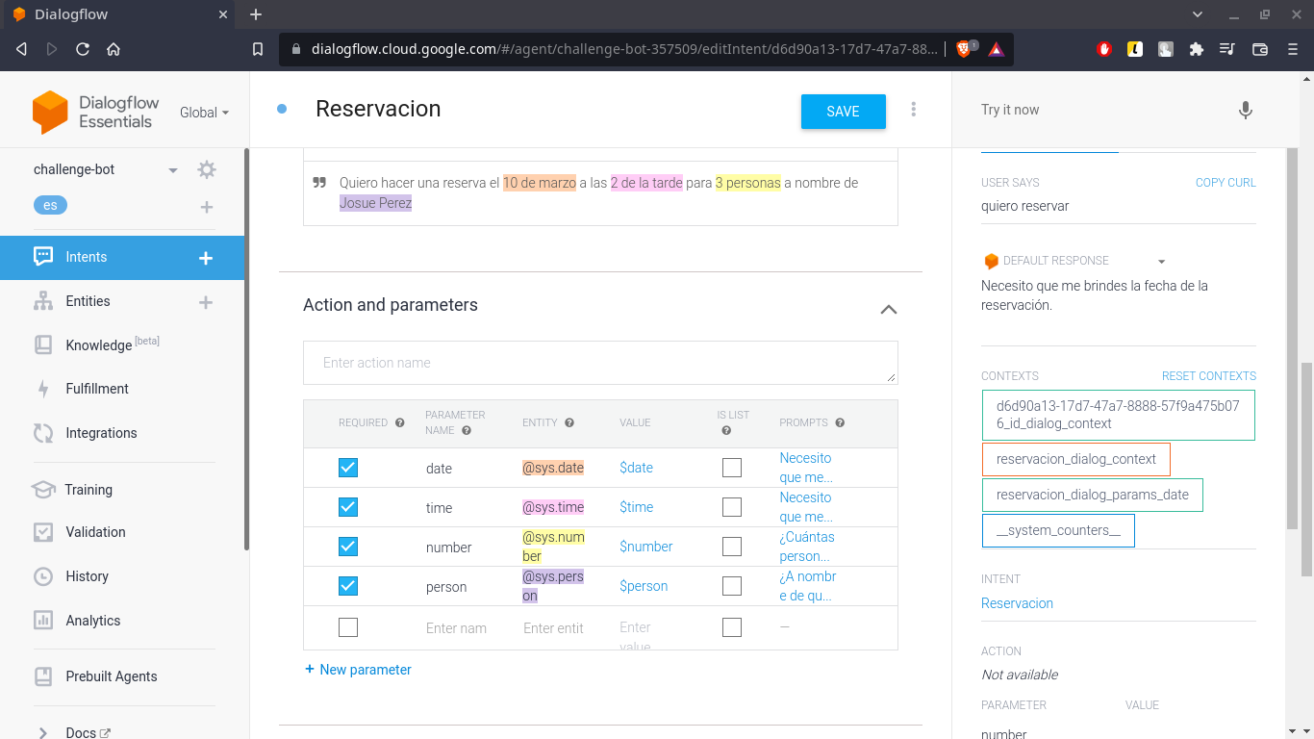Image resolution: width=1314 pixels, height=739 pixels.
Task: Save the Reservacion intent
Action: [843, 111]
